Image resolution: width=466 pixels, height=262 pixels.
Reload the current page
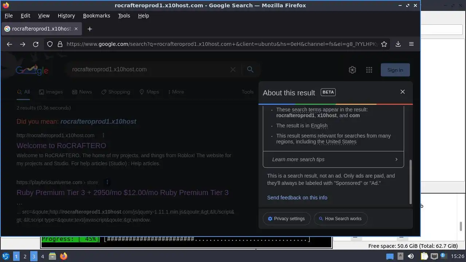36,44
